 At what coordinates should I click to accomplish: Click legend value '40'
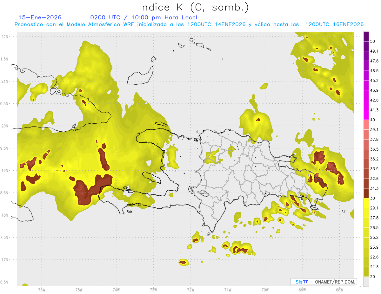[373, 120]
